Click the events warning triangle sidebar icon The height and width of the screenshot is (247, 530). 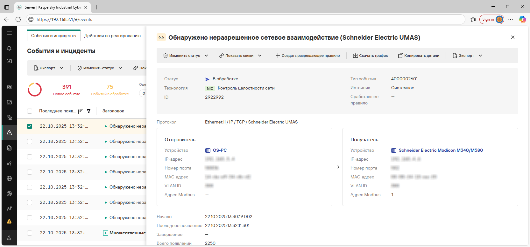[x=9, y=133]
